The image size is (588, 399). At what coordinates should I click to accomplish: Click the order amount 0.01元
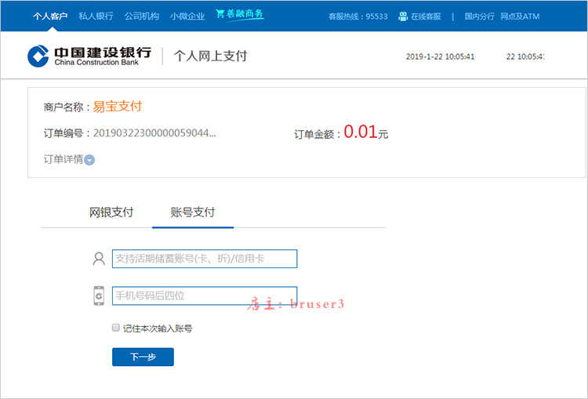point(365,132)
